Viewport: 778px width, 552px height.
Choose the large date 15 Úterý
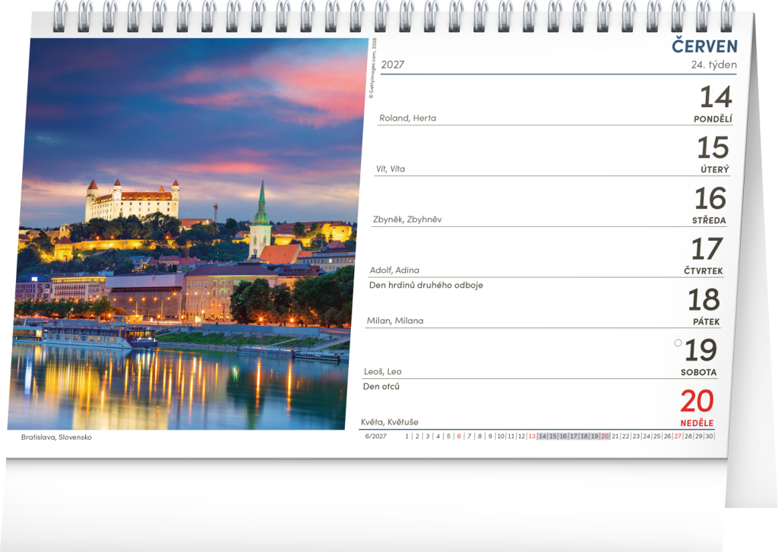point(713,148)
